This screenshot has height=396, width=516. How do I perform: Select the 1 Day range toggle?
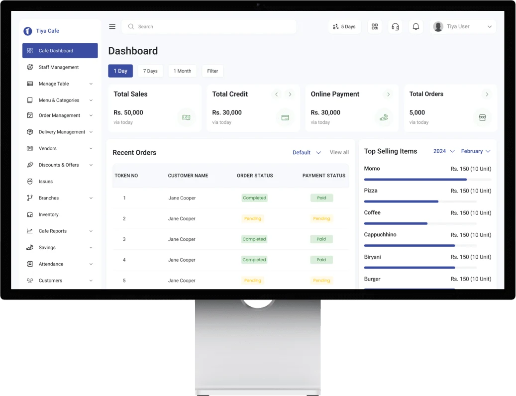click(x=120, y=71)
